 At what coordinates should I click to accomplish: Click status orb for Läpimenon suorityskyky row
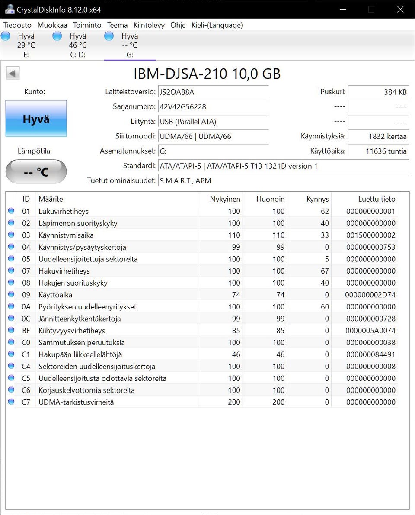tap(11, 223)
